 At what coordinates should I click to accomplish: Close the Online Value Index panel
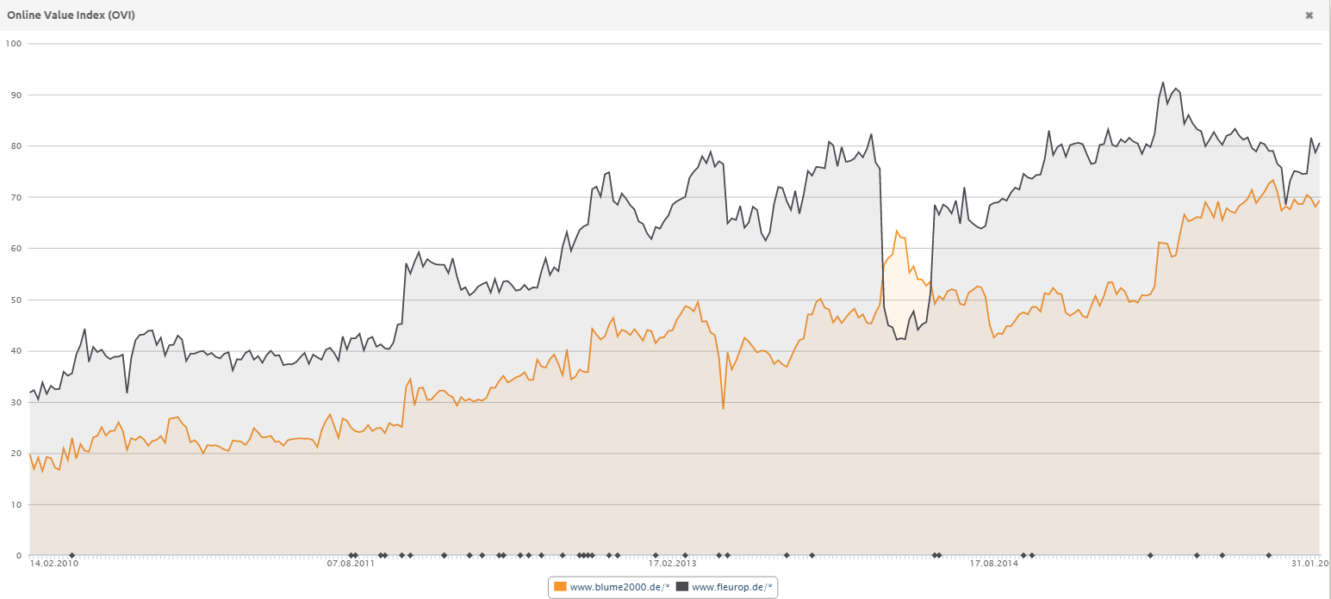(x=1309, y=15)
